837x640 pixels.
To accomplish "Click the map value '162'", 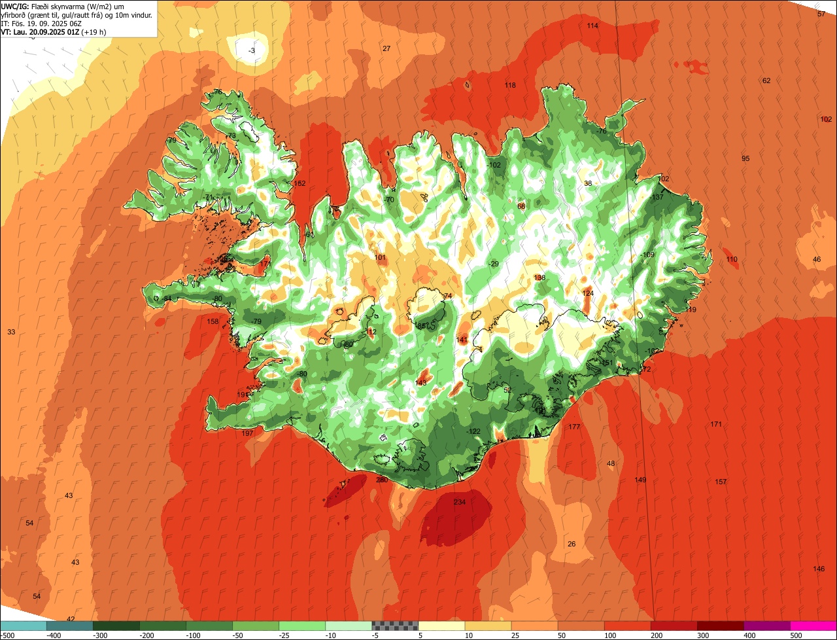I will click(x=300, y=183).
